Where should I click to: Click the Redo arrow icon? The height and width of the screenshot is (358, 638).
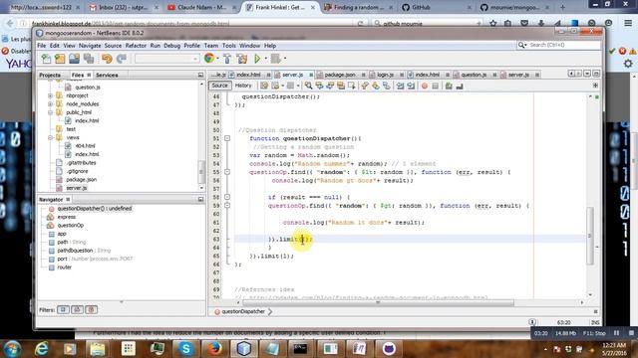coord(122,59)
